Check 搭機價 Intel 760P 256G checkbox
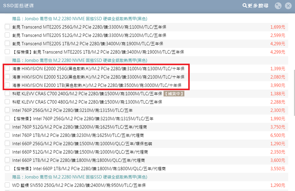The image size is (295, 191). [7, 118]
